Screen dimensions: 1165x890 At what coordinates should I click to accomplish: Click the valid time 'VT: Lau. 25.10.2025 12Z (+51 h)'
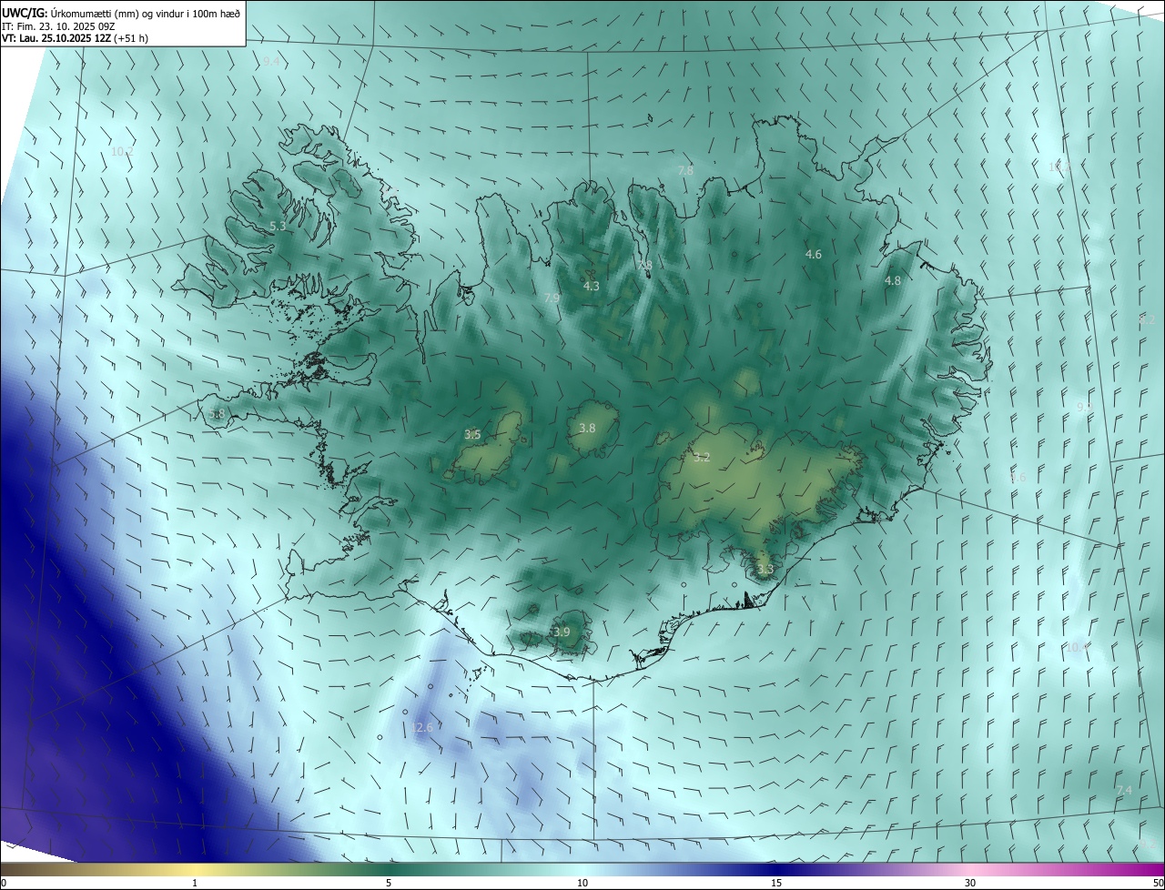click(75, 38)
